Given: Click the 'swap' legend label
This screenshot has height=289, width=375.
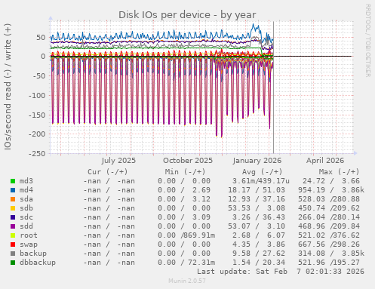Looking at the screenshot, I should 29,244.
